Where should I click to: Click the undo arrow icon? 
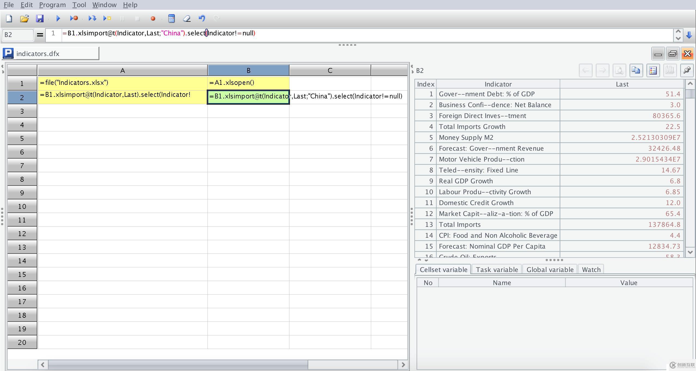click(202, 18)
